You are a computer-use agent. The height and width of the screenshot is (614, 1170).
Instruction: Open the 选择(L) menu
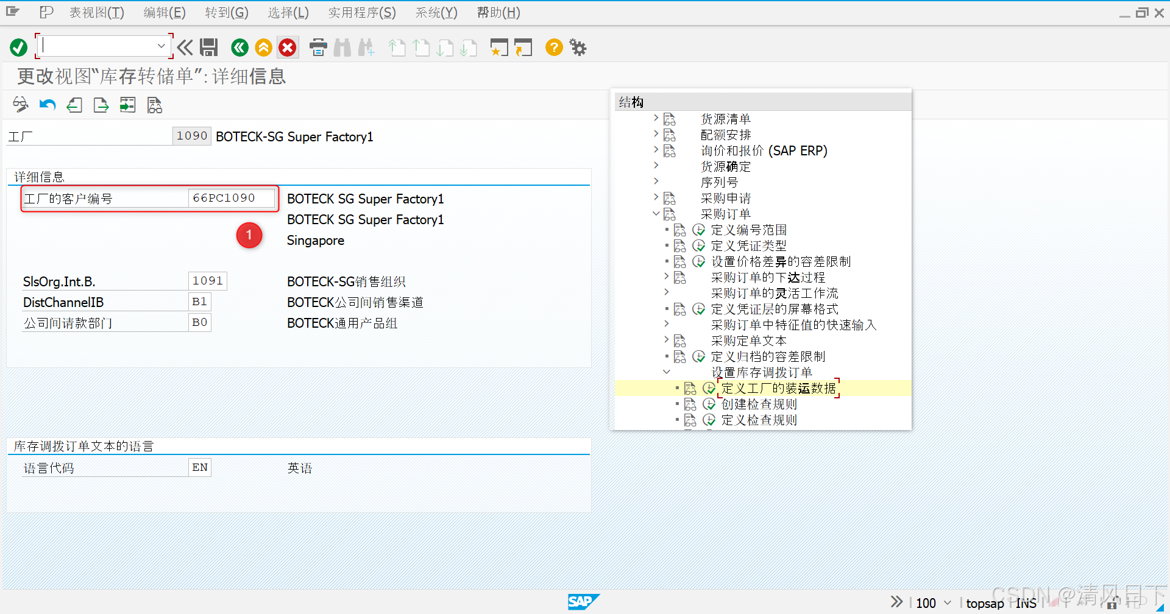288,12
